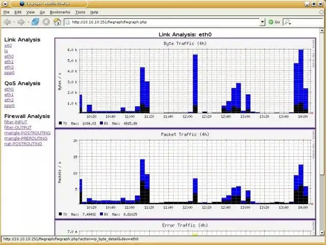
Task: Reload the page with the refresh icon
Action: (35, 22)
